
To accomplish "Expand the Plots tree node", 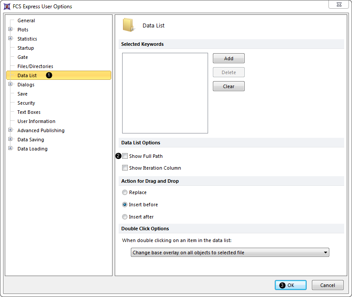I will (x=10, y=30).
